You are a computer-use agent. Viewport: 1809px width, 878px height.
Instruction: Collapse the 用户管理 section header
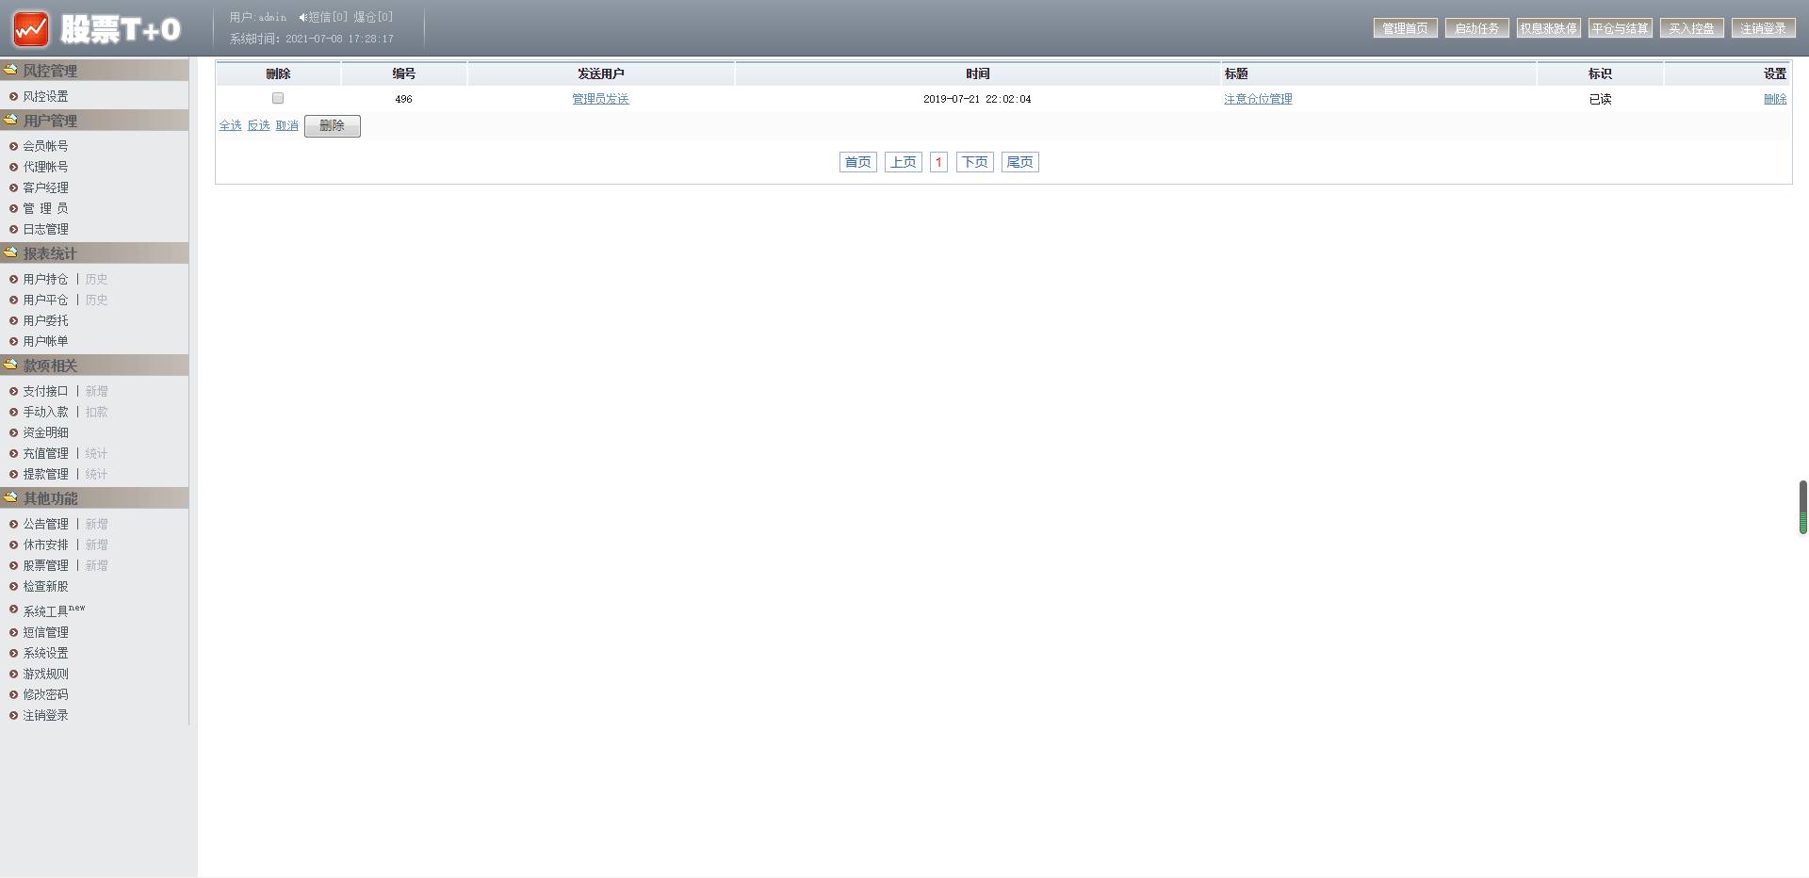[94, 121]
